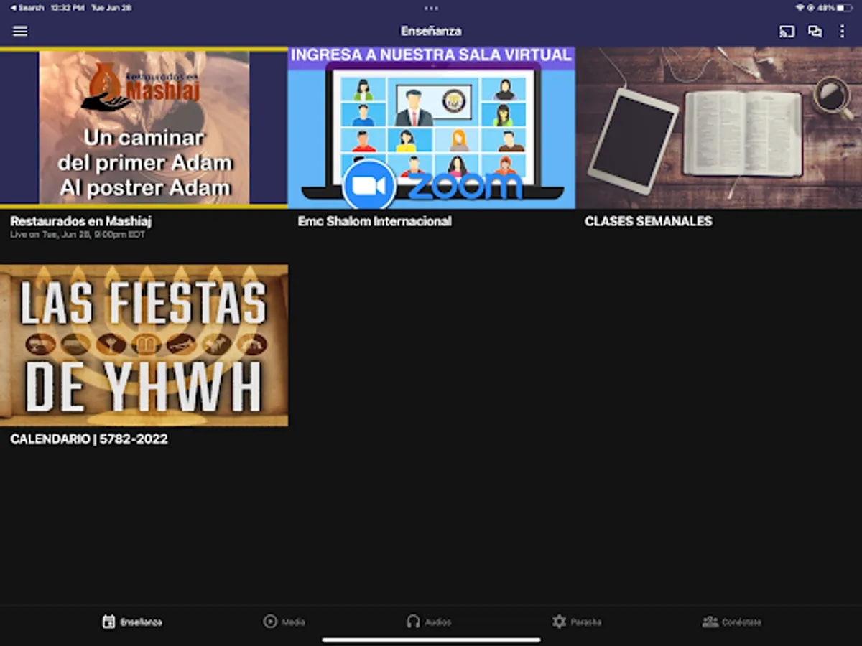
Task: Switch to the Conéctate tab
Action: pos(731,622)
